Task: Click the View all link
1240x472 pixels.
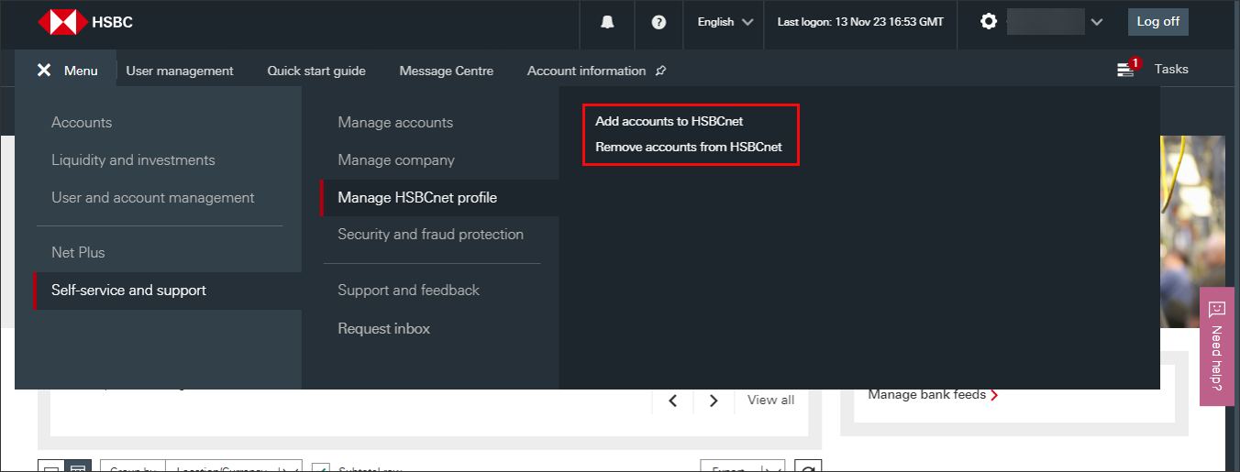Action: click(x=770, y=400)
